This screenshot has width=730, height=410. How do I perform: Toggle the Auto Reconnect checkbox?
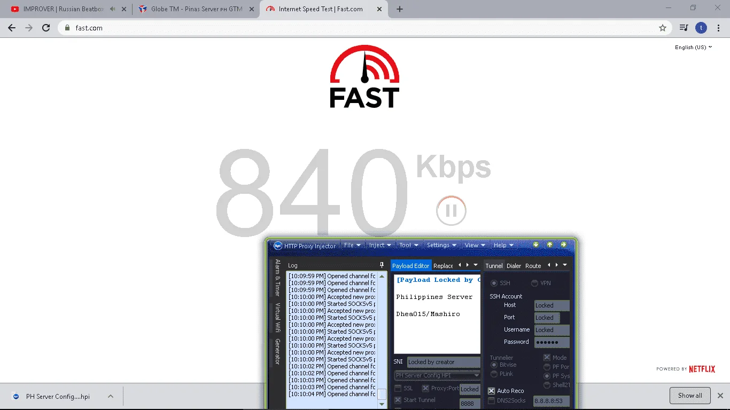point(492,391)
